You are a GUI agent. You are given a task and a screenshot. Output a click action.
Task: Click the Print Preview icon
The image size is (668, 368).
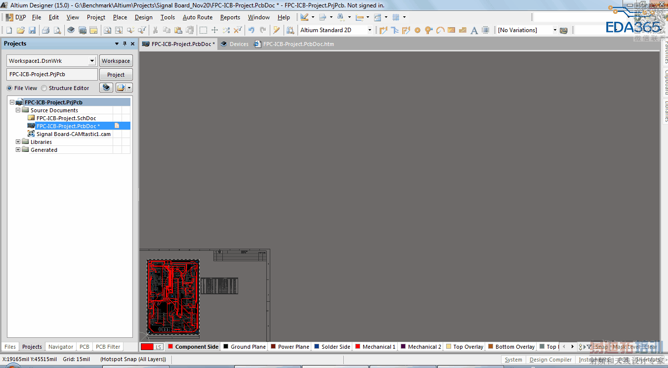57,30
